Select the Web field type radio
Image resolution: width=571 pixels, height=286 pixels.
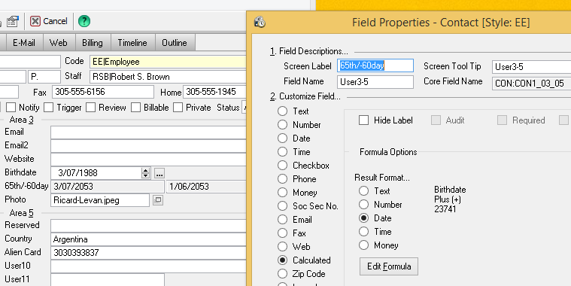(283, 247)
